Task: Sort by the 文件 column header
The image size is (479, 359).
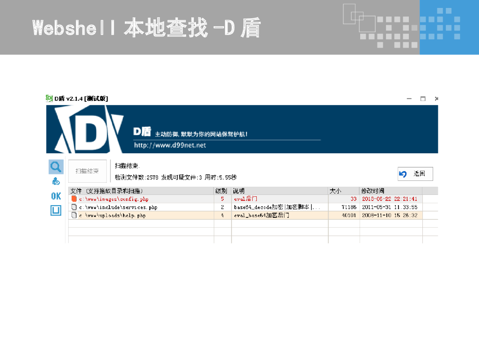Action: (x=141, y=191)
